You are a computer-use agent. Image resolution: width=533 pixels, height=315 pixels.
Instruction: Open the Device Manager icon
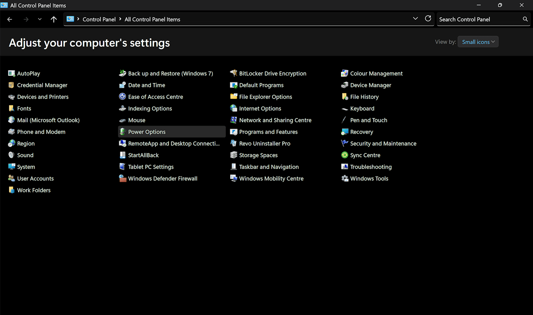tap(345, 85)
